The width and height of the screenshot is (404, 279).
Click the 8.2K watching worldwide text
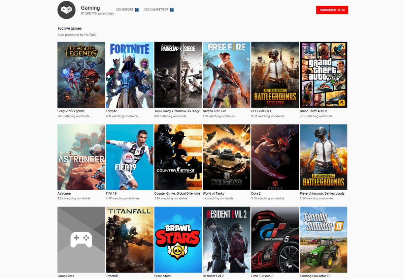(74, 199)
